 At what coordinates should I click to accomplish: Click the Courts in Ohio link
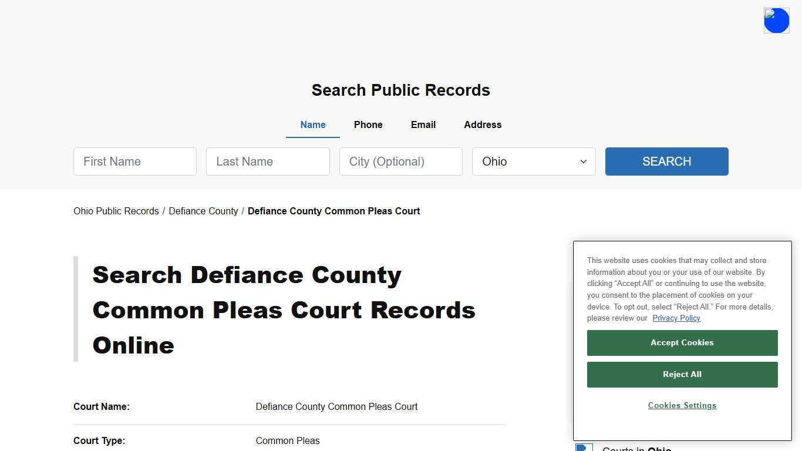coord(636,449)
